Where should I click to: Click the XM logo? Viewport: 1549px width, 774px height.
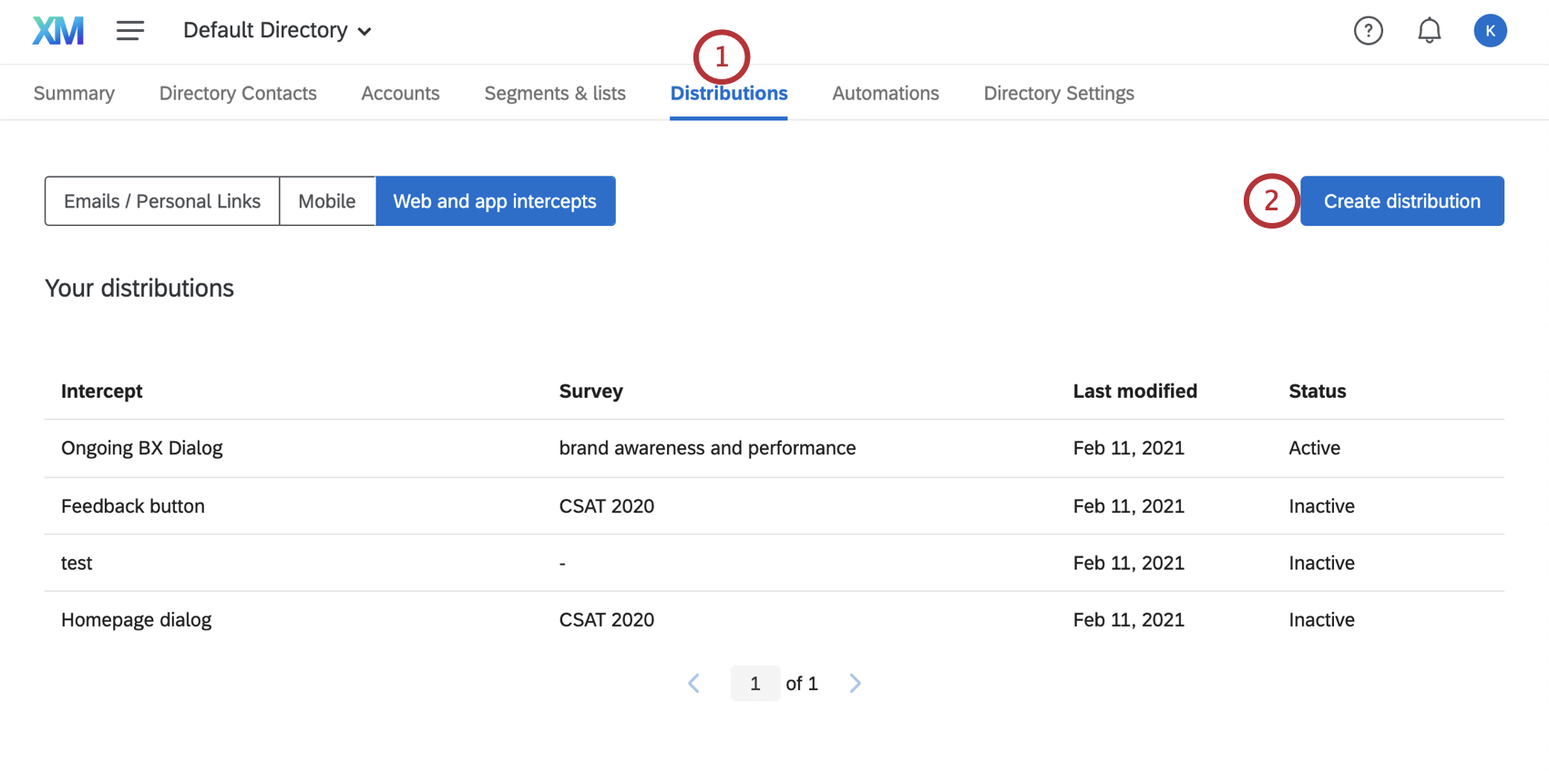58,31
